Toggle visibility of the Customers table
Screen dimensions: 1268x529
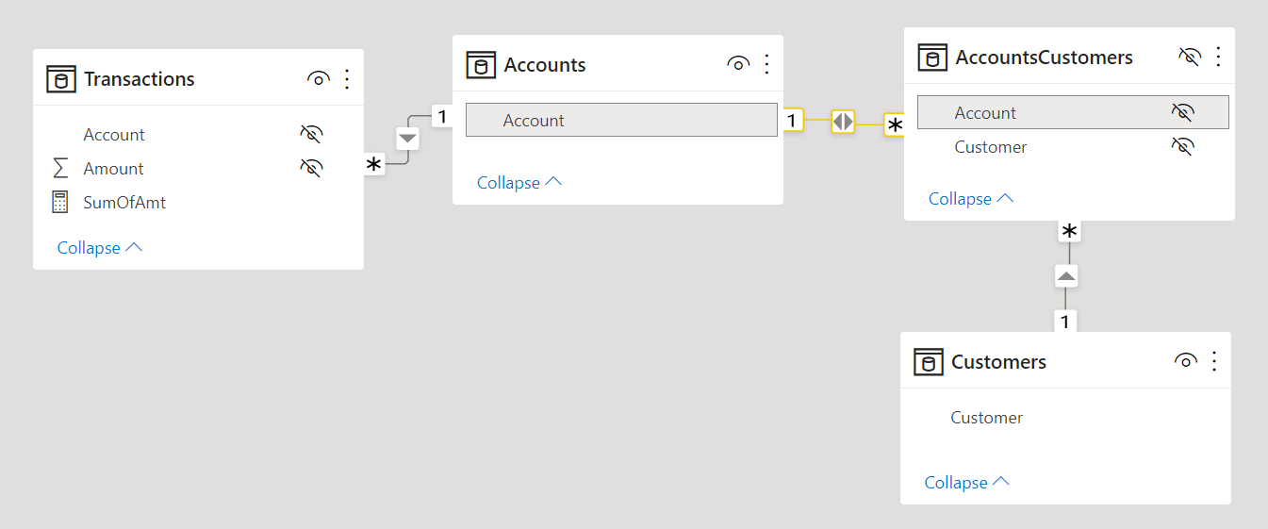tap(1186, 361)
